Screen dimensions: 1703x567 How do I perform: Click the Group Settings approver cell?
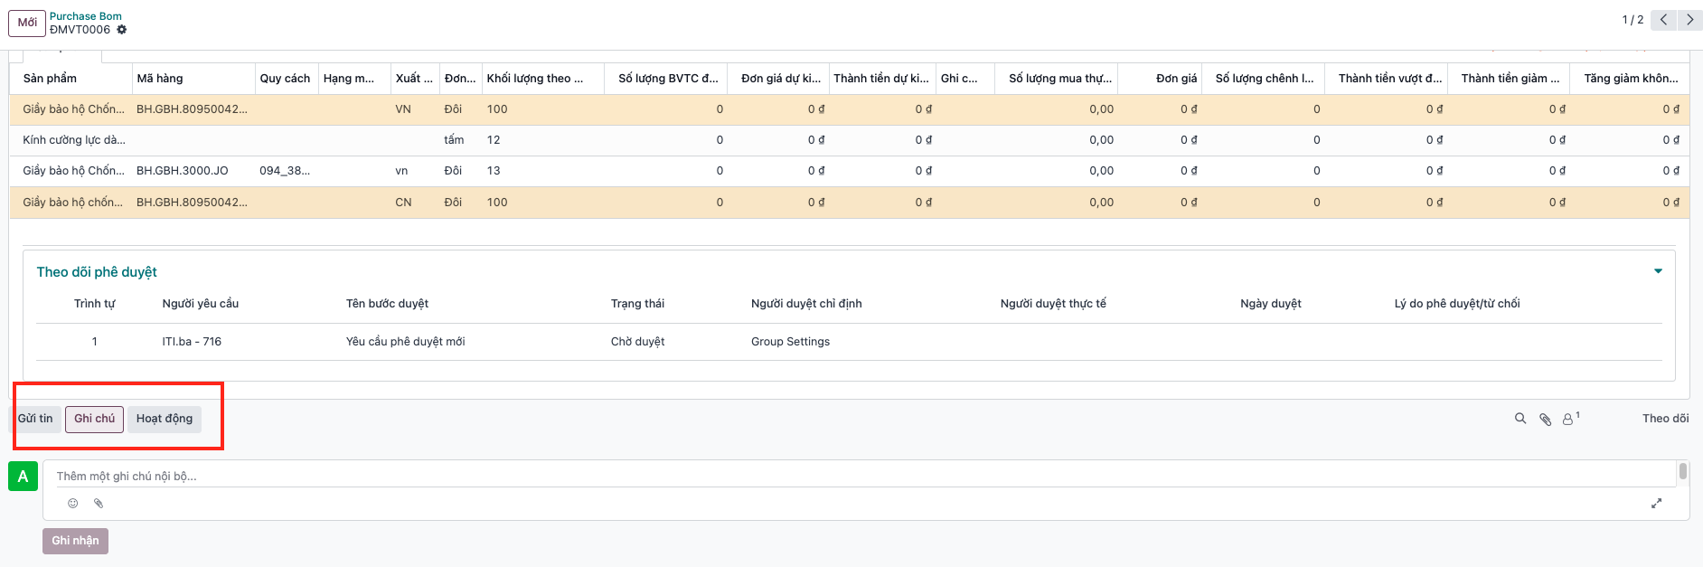point(790,342)
